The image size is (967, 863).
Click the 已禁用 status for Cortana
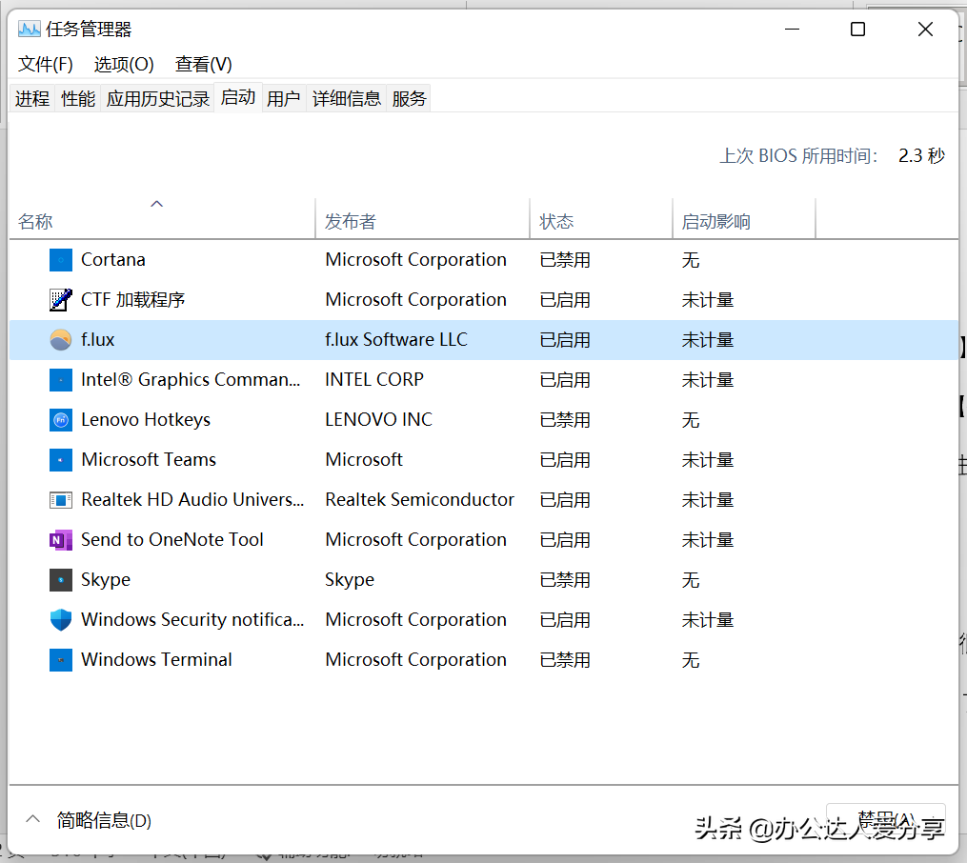tap(565, 260)
